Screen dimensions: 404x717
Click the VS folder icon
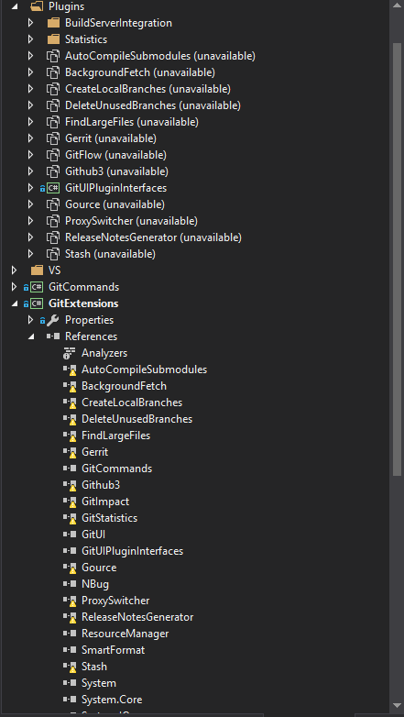tap(37, 270)
